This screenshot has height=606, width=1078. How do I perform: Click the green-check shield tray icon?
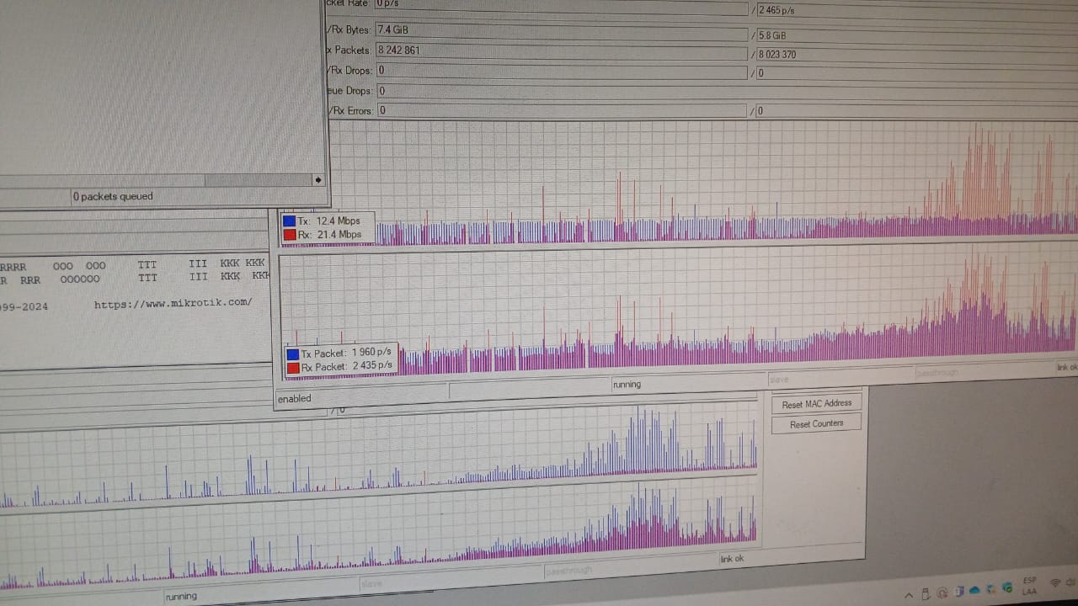tap(1007, 587)
